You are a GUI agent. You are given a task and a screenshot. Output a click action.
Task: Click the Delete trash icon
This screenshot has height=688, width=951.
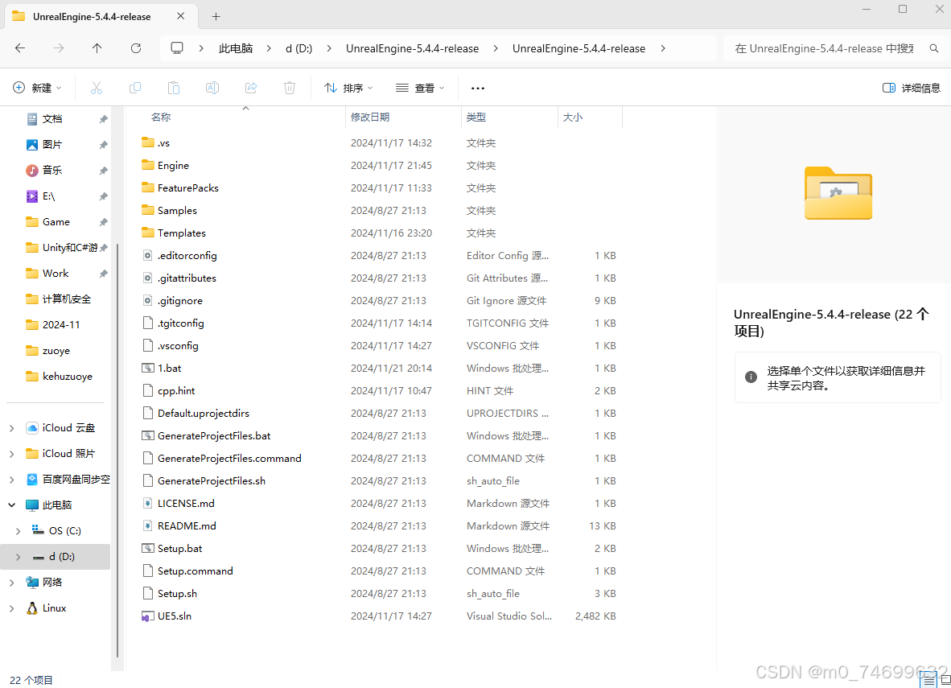pyautogui.click(x=290, y=88)
